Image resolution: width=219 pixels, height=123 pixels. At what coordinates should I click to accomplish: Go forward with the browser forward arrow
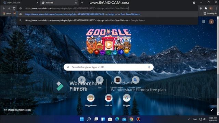coord(9,8)
